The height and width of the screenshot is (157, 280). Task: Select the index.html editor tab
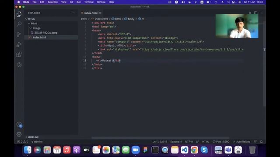(91, 13)
